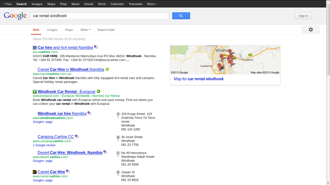The width and height of the screenshot is (330, 185).
Task: Open Search tools options
Action: [x=106, y=30]
